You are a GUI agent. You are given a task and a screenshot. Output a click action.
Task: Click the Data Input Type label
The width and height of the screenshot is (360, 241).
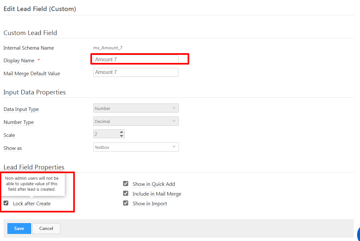click(21, 109)
